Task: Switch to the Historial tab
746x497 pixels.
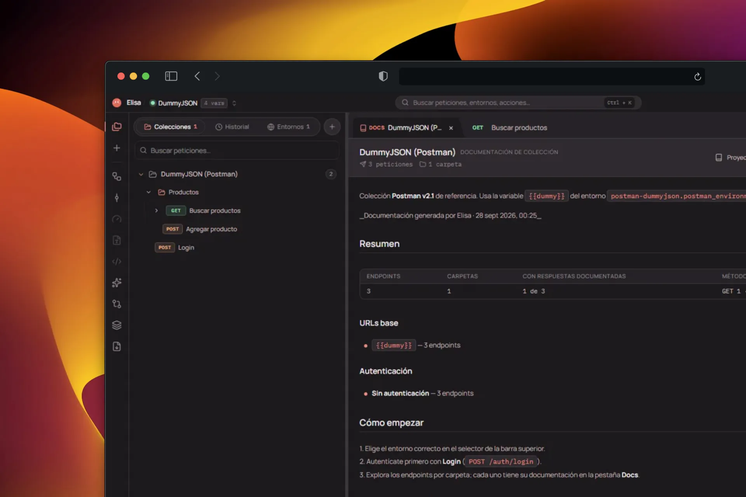Action: coord(232,127)
